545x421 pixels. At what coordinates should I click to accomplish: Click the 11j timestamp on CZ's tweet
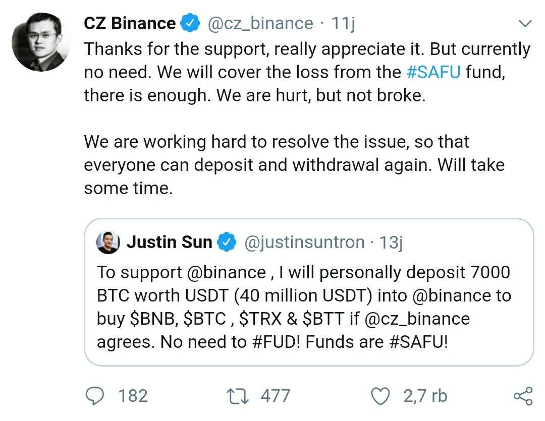[x=343, y=24]
